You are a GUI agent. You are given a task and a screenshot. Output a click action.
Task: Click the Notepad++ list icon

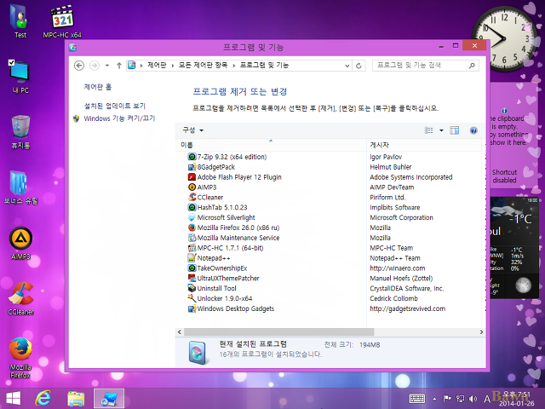point(192,258)
